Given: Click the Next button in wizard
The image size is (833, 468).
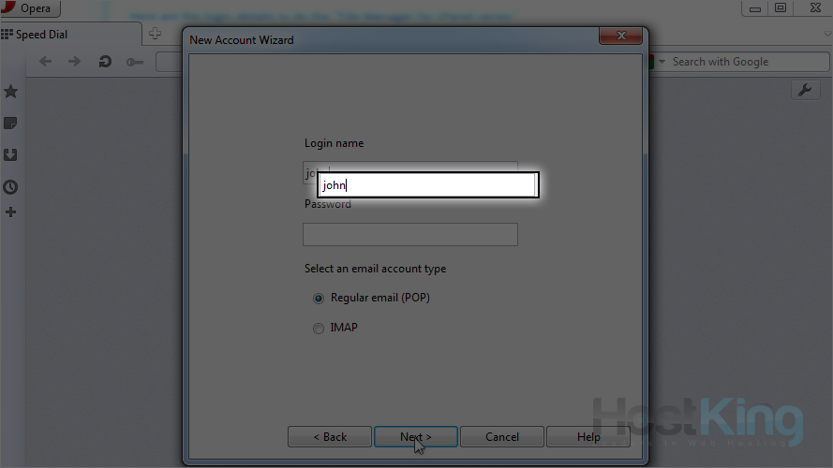Looking at the screenshot, I should click(416, 437).
